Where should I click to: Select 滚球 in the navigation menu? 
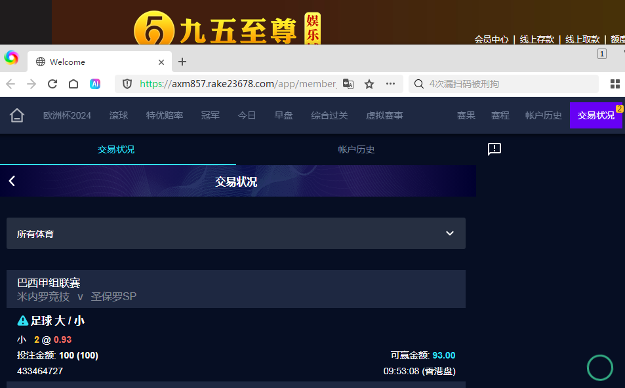pos(118,115)
